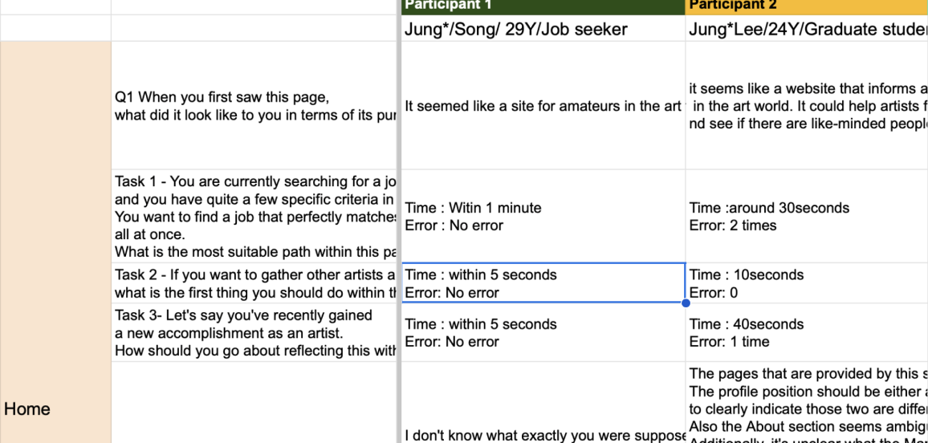The width and height of the screenshot is (928, 443).
Task: Select the green Participant 1 header cell
Action: 542,6
